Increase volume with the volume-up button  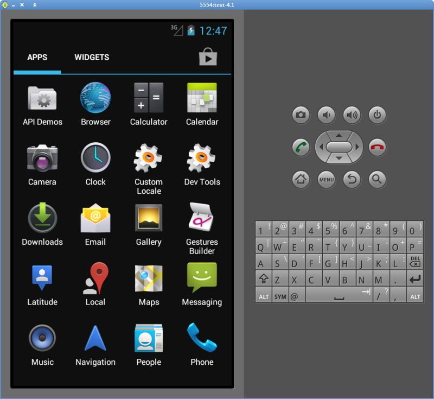(352, 115)
